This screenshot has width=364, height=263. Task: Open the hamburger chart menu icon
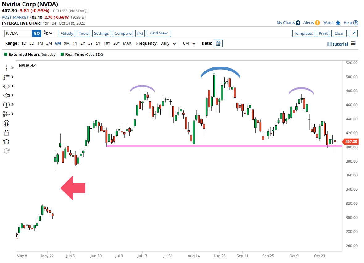coord(353,43)
